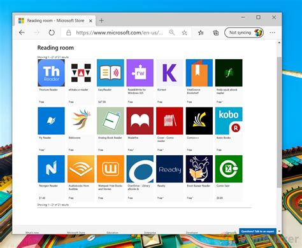Open the Collections toolbar icon

pyautogui.click(x=216, y=32)
